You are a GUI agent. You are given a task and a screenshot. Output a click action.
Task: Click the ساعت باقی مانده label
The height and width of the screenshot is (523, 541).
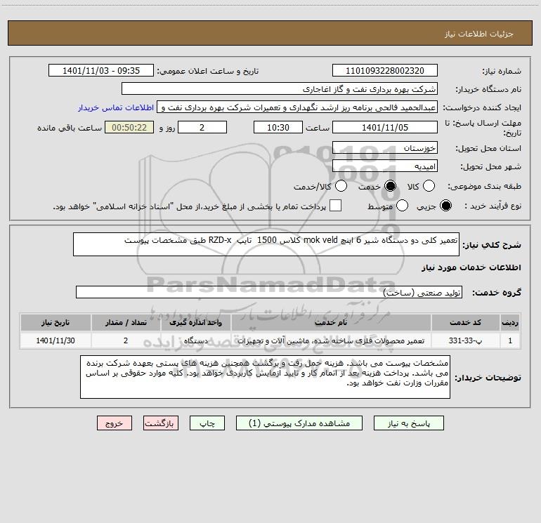pos(70,128)
